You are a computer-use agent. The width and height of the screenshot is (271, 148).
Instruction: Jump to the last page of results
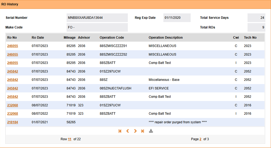coord(143,131)
